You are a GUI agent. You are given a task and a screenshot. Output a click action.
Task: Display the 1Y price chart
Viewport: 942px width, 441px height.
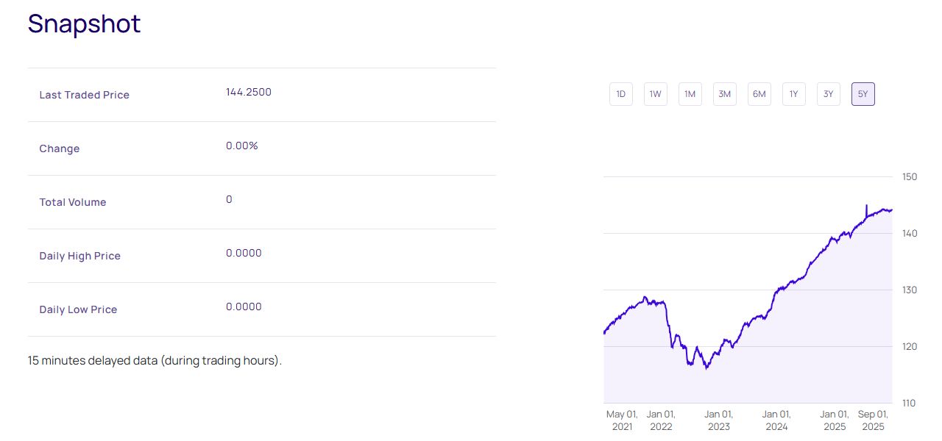click(x=793, y=94)
